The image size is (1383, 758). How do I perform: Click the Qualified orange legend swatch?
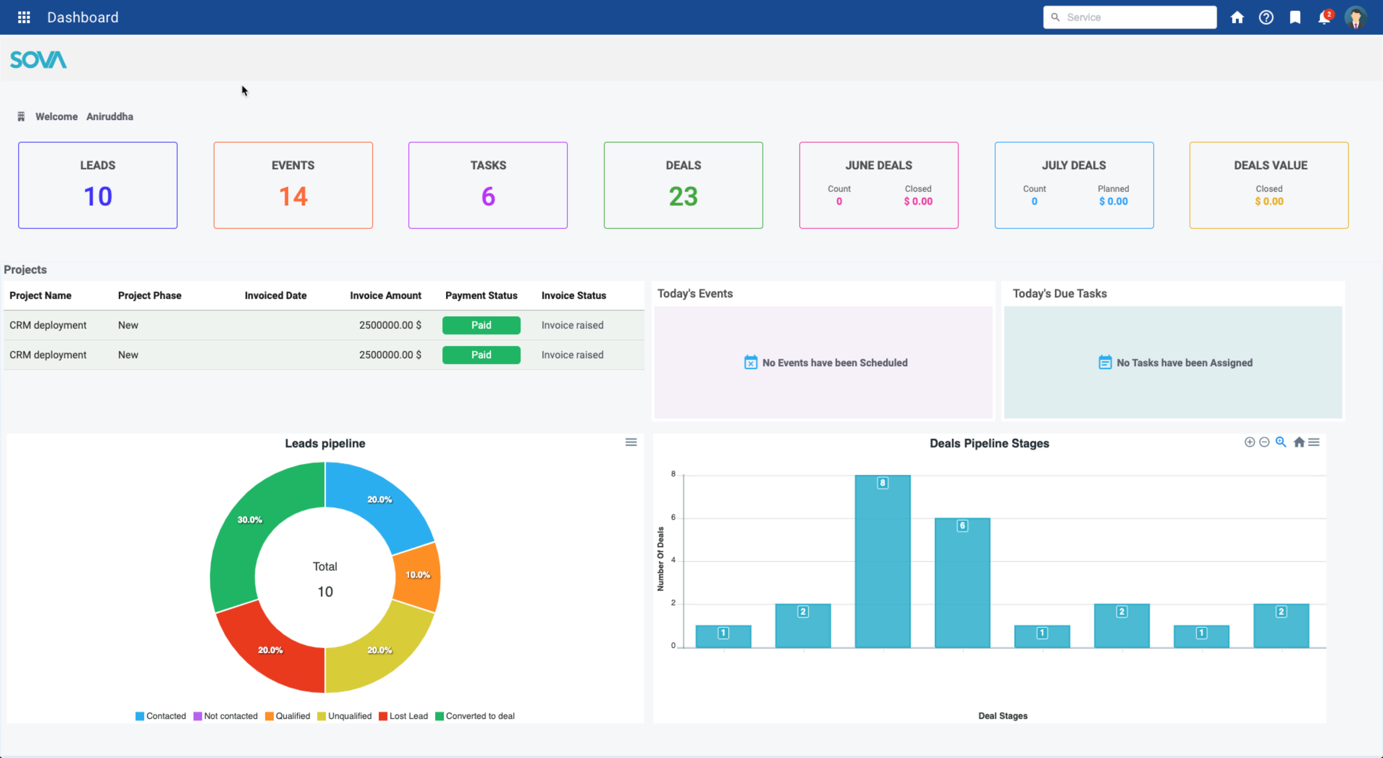click(269, 716)
